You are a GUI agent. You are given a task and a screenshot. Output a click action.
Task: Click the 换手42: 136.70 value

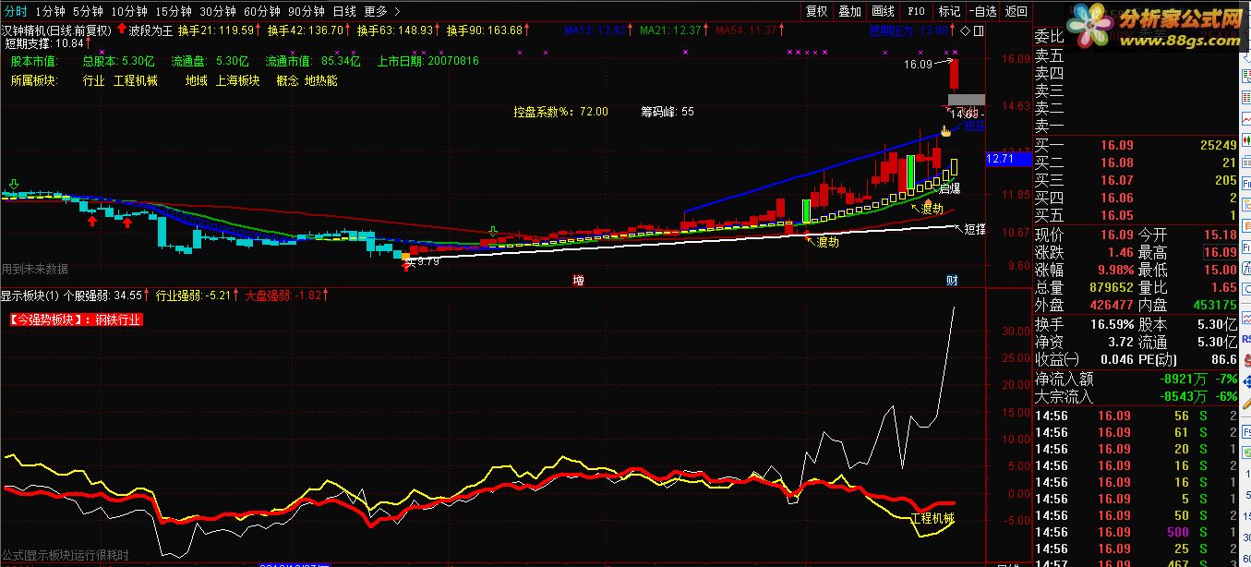click(x=305, y=30)
